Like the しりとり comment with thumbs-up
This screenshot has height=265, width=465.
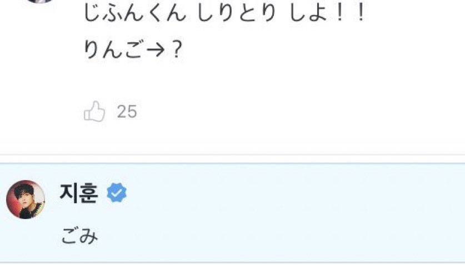coord(94,112)
